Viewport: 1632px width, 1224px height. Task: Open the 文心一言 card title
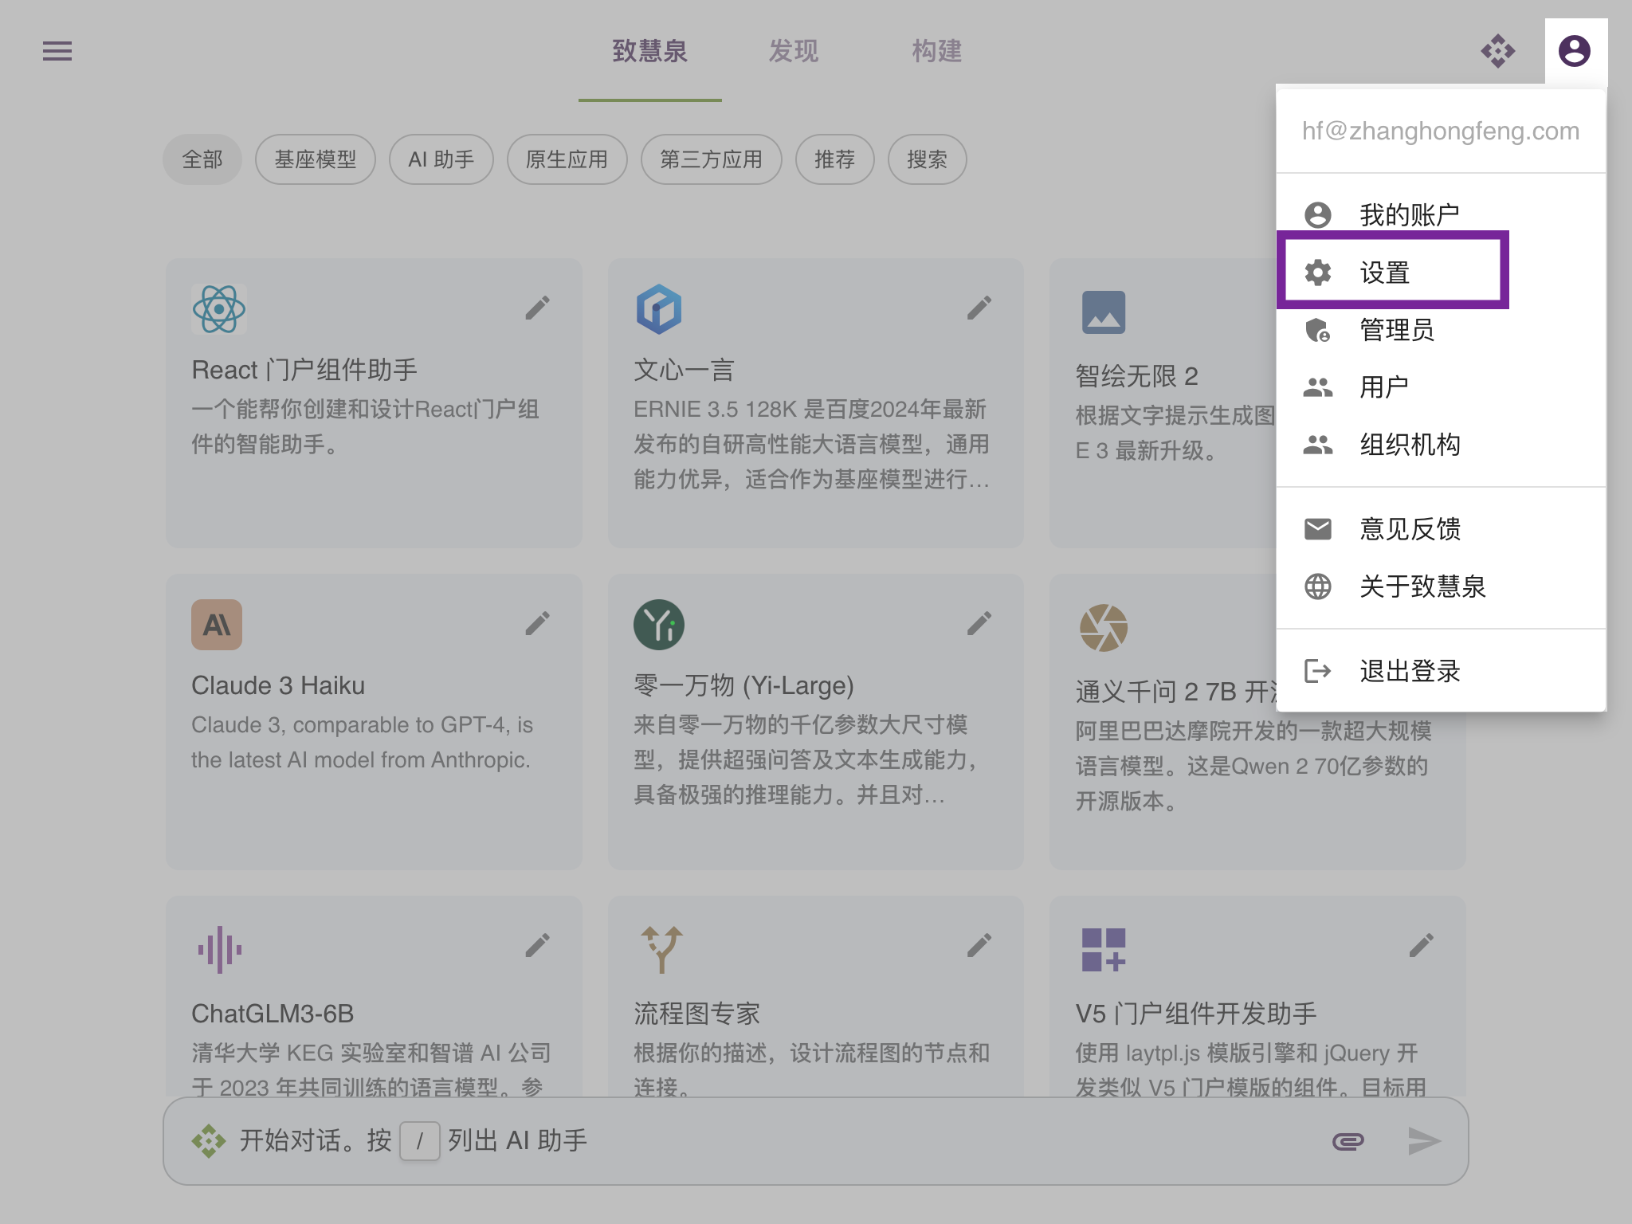[x=684, y=370]
